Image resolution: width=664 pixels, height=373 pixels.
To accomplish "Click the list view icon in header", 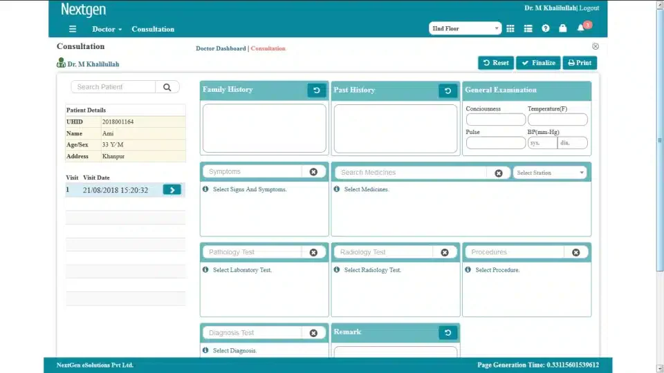I will [x=528, y=28].
